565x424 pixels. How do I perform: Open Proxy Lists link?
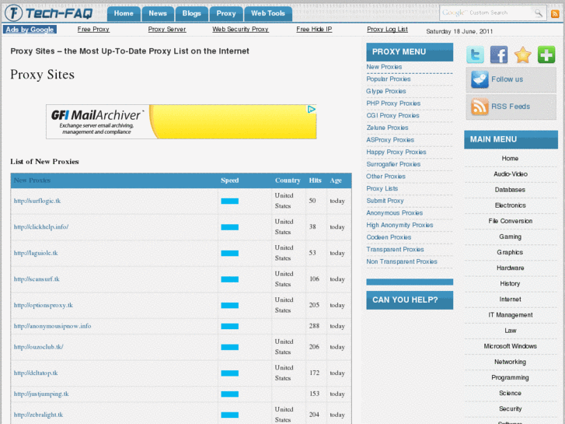click(382, 189)
